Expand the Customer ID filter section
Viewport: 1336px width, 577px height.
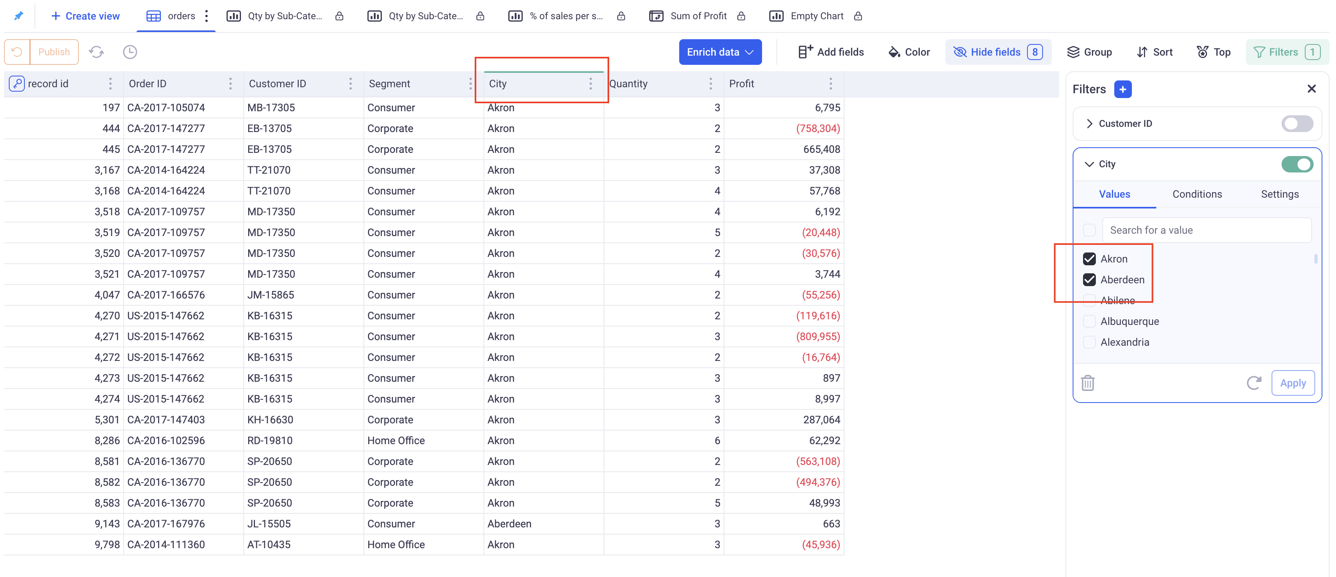1089,123
